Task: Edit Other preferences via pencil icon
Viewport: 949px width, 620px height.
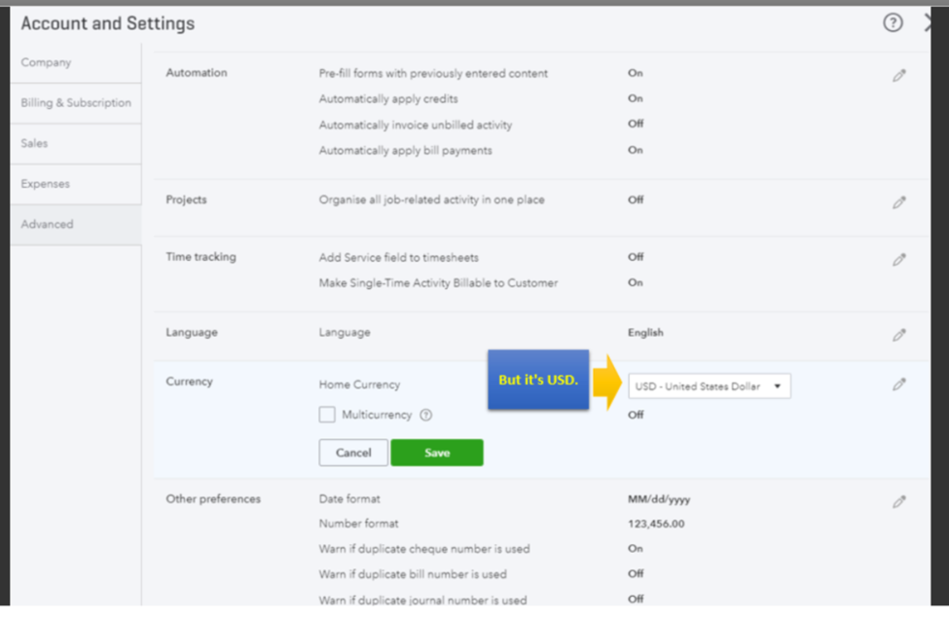Action: (x=899, y=502)
